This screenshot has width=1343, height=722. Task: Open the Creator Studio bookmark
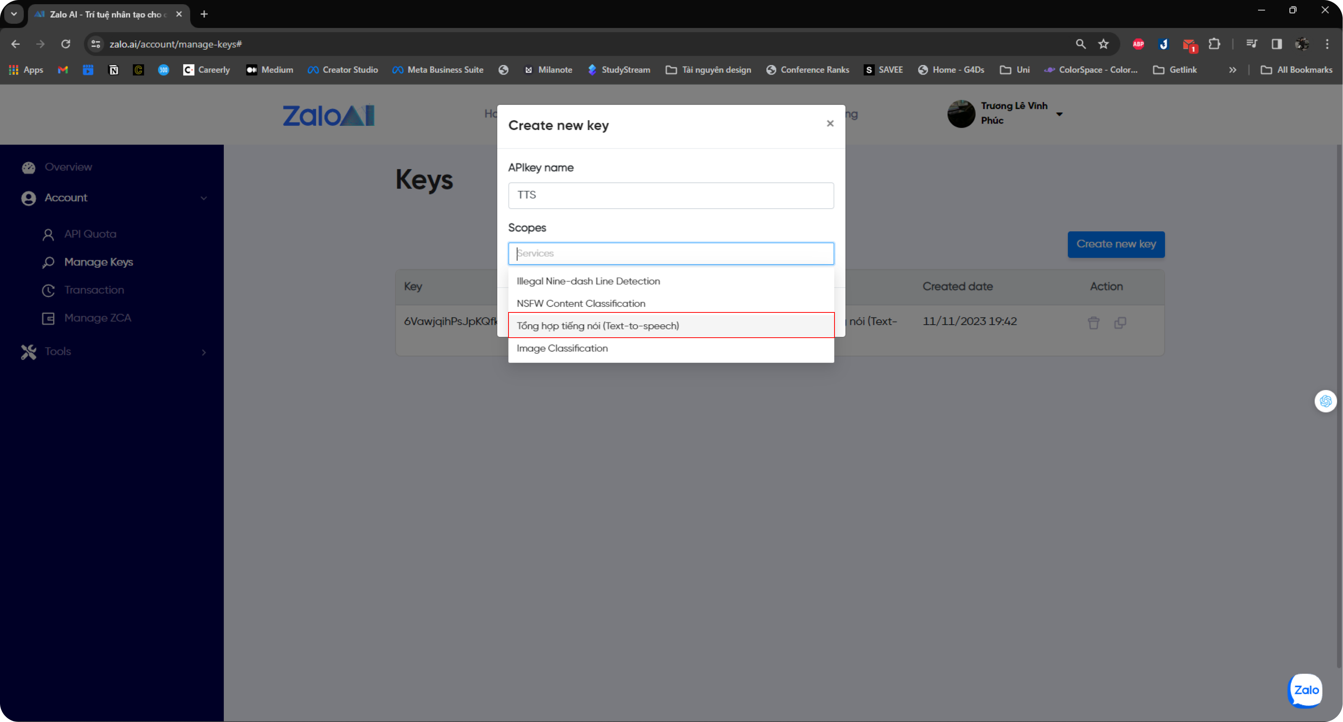pyautogui.click(x=342, y=70)
